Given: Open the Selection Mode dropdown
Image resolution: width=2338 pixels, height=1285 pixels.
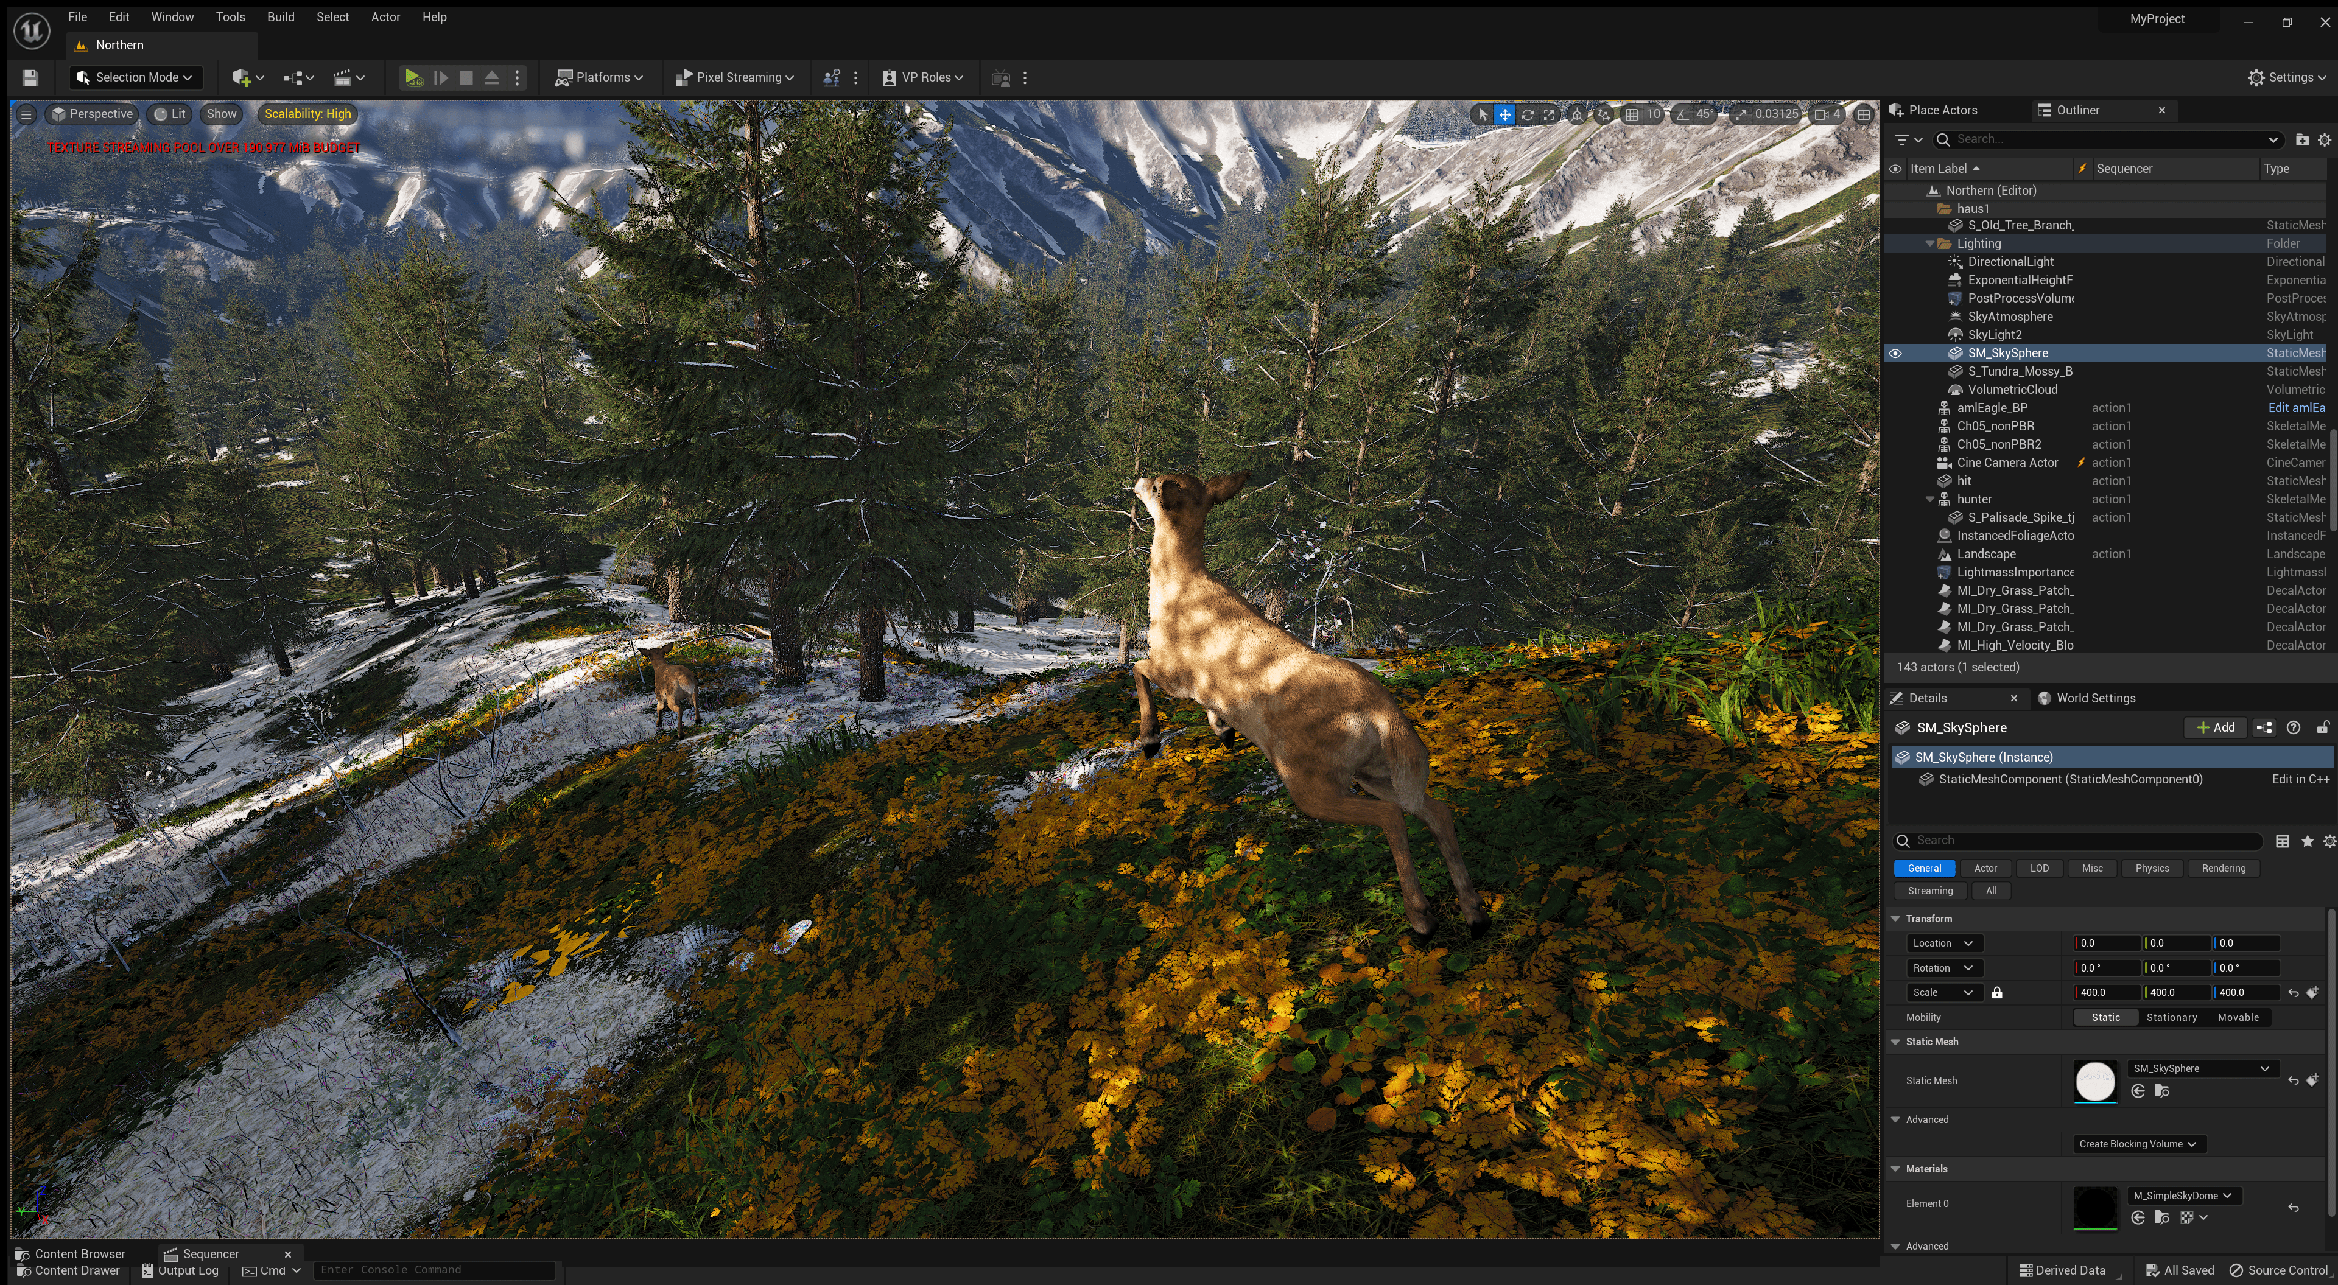Looking at the screenshot, I should click(135, 78).
